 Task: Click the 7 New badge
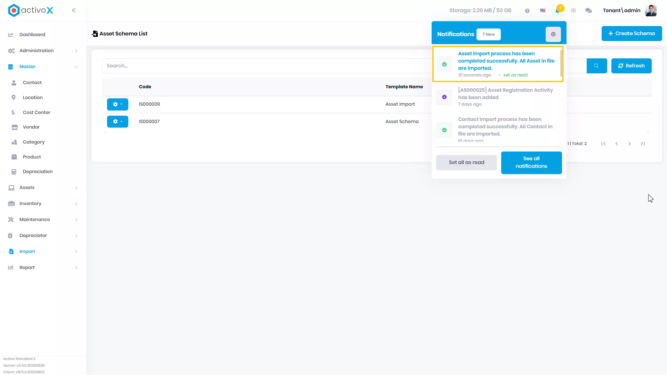tap(488, 34)
